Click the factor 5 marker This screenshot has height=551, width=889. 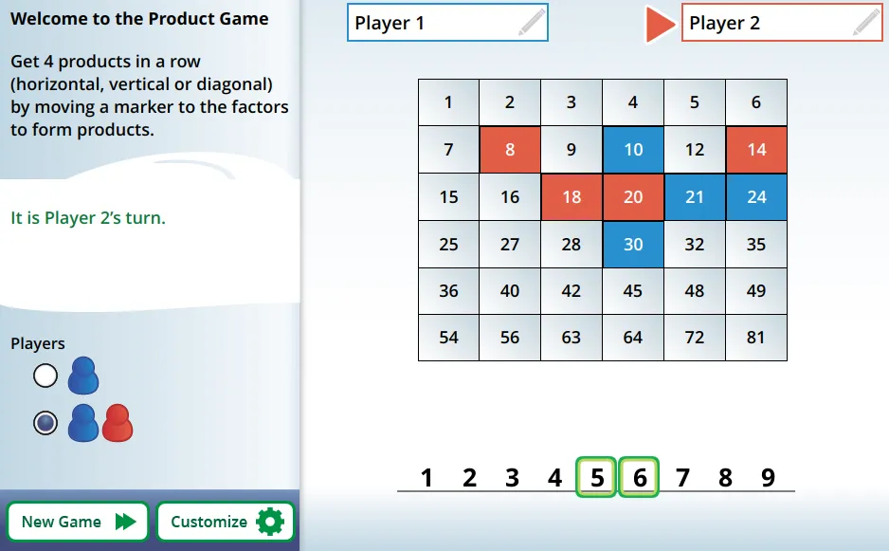[597, 477]
